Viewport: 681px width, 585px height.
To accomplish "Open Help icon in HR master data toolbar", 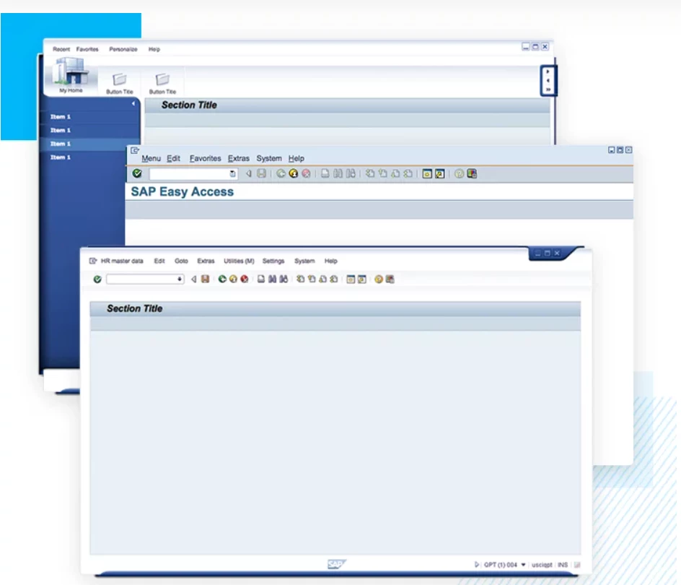I will pyautogui.click(x=379, y=279).
